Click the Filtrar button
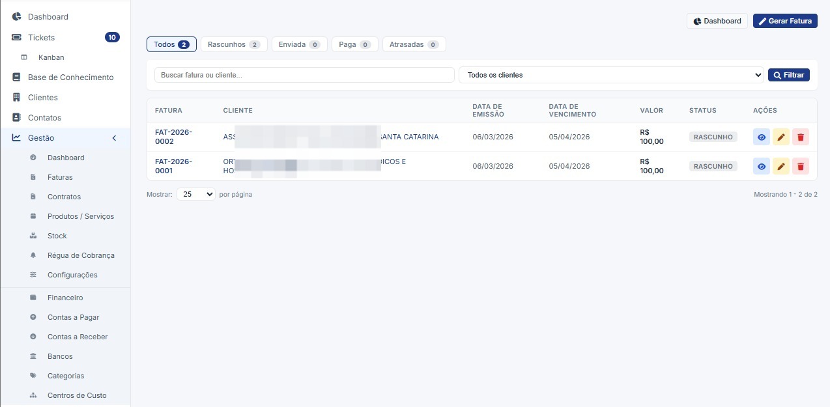Screen dimensions: 830x407 point(789,75)
